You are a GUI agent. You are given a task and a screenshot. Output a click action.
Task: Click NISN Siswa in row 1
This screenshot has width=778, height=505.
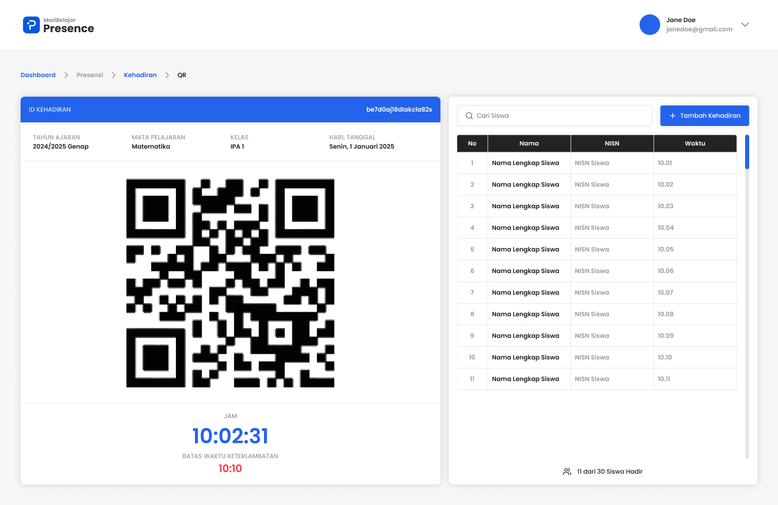[592, 163]
